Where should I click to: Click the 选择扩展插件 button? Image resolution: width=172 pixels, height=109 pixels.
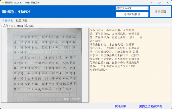click(x=132, y=14)
